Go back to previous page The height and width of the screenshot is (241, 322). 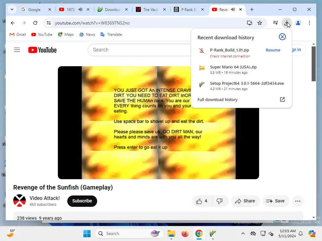coord(13,23)
